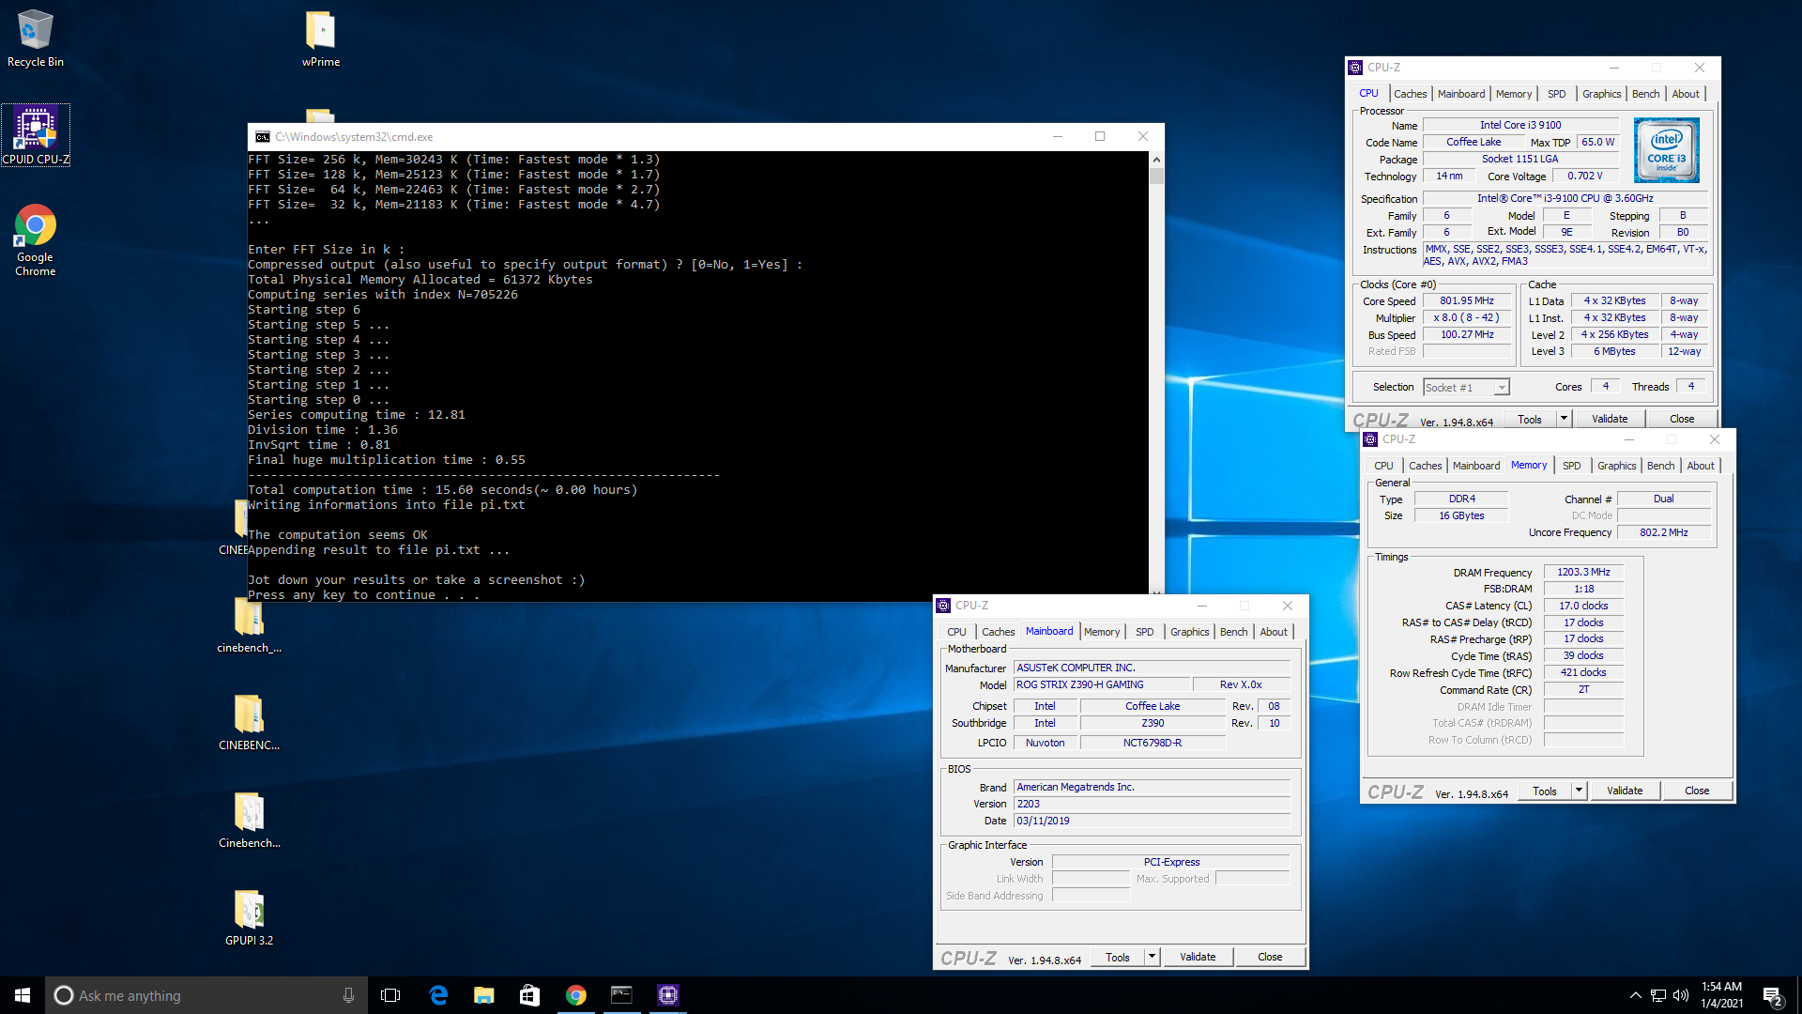The width and height of the screenshot is (1802, 1014).
Task: Click Close button in the Memory window
Action: pyautogui.click(x=1697, y=791)
